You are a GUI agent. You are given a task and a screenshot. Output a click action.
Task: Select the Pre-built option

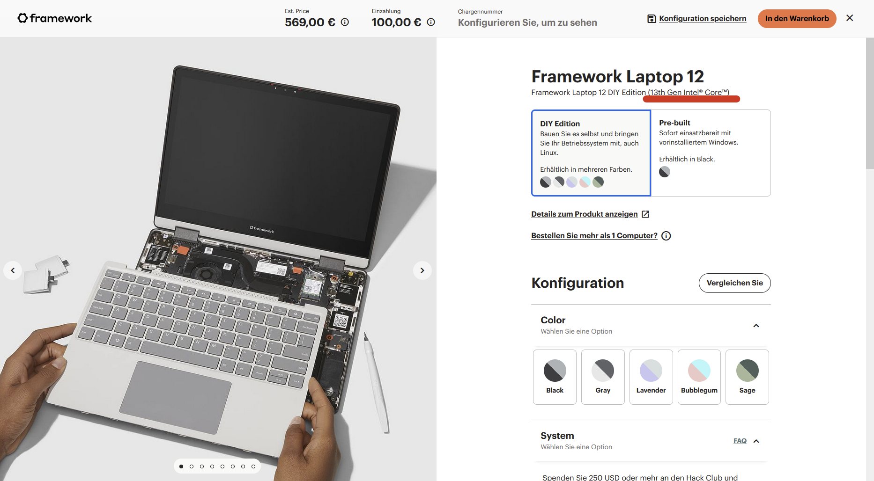pos(711,153)
